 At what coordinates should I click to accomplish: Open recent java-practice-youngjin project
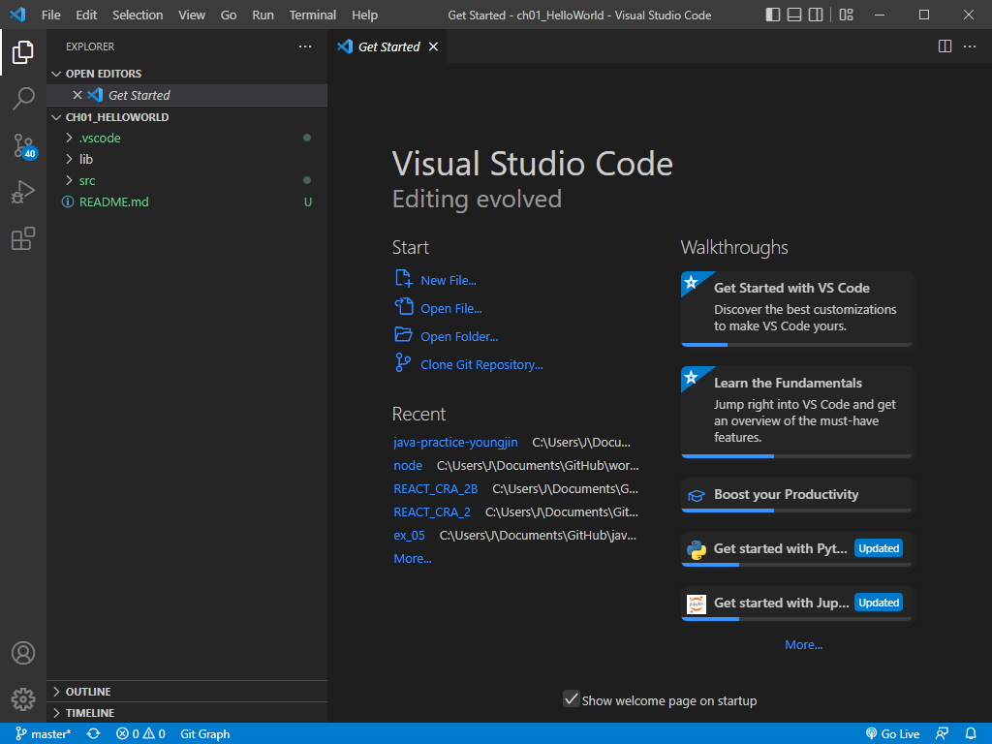click(x=455, y=442)
